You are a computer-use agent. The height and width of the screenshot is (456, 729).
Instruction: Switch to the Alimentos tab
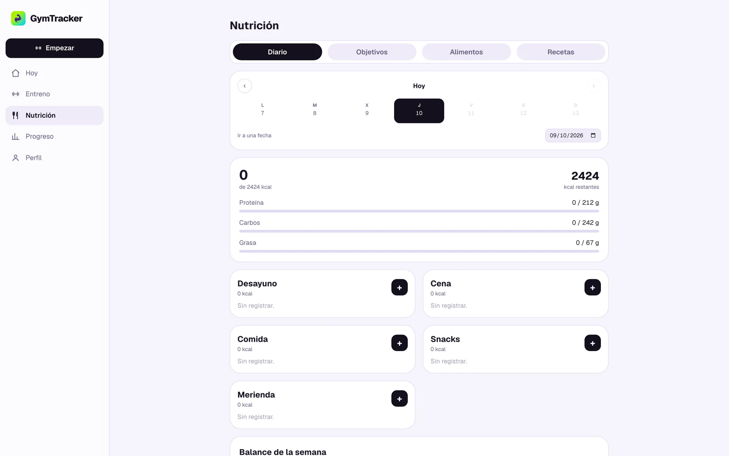[467, 52]
